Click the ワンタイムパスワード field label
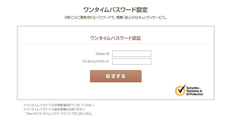233x123 pixels. pos(95,61)
